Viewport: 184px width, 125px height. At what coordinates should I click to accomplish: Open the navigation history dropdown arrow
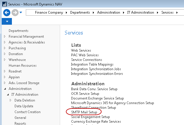pos(21,13)
